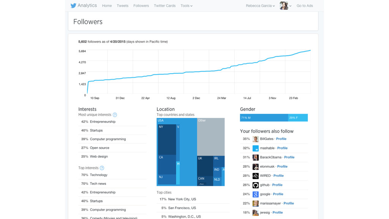The height and width of the screenshot is (219, 389).
Task: Select the NY block in location treemap
Action: click(x=167, y=140)
